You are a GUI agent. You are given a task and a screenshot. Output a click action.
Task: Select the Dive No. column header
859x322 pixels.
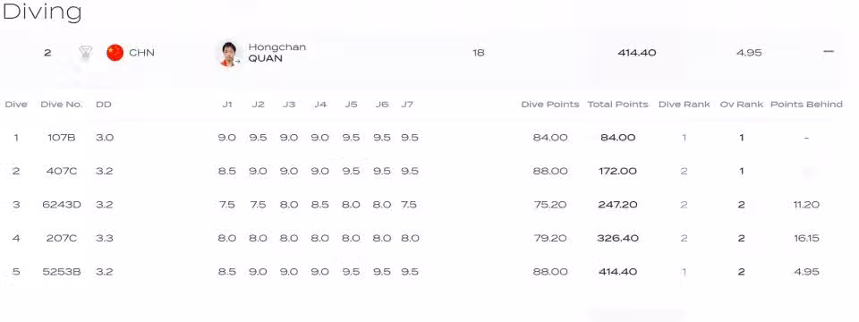point(62,105)
